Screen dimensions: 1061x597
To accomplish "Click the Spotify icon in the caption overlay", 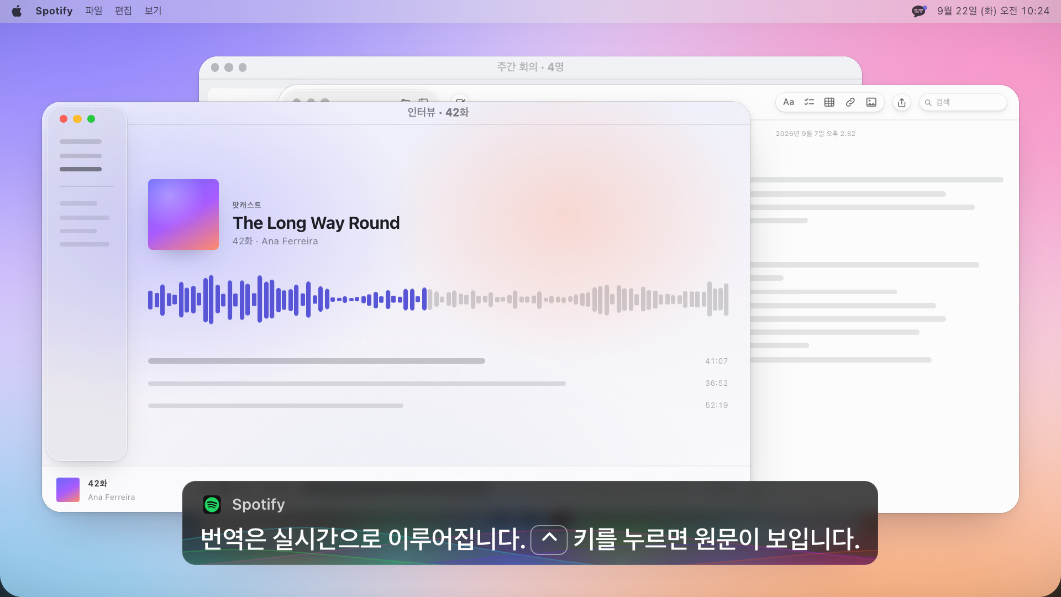I will pyautogui.click(x=212, y=504).
